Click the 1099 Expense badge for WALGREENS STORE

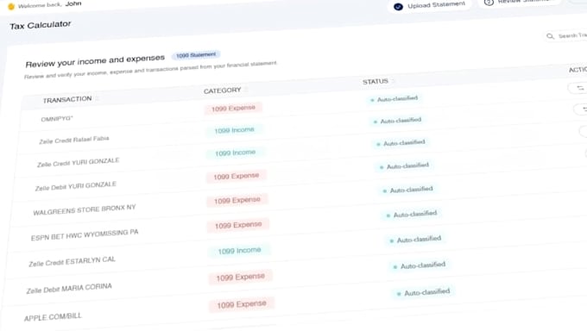[237, 201]
